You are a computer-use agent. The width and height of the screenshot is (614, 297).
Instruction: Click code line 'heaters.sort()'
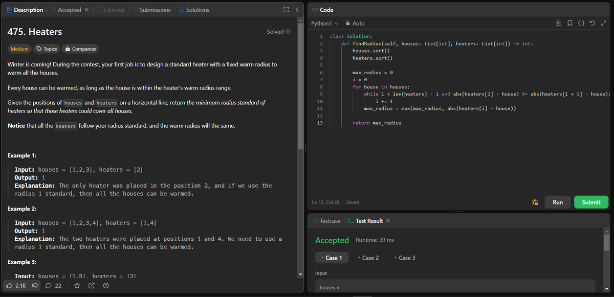tap(372, 58)
